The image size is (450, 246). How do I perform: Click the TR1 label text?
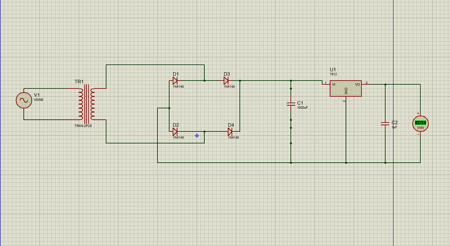tap(79, 82)
